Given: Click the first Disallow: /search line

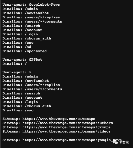Looking at the screenshot, I should click(21, 26).
